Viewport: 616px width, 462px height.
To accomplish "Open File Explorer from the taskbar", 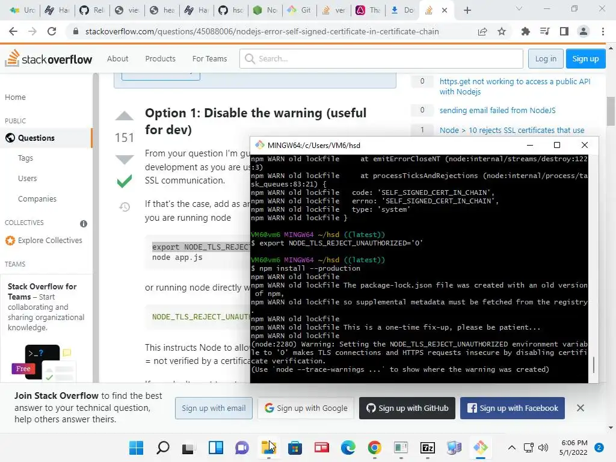I will (x=268, y=448).
